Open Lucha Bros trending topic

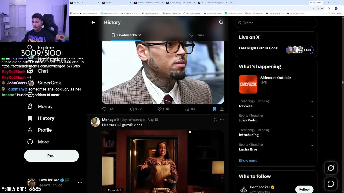pyautogui.click(x=248, y=149)
